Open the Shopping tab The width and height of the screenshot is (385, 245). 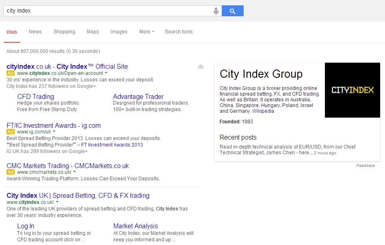[x=64, y=32]
